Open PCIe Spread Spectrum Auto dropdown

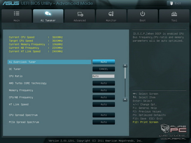click(104, 122)
